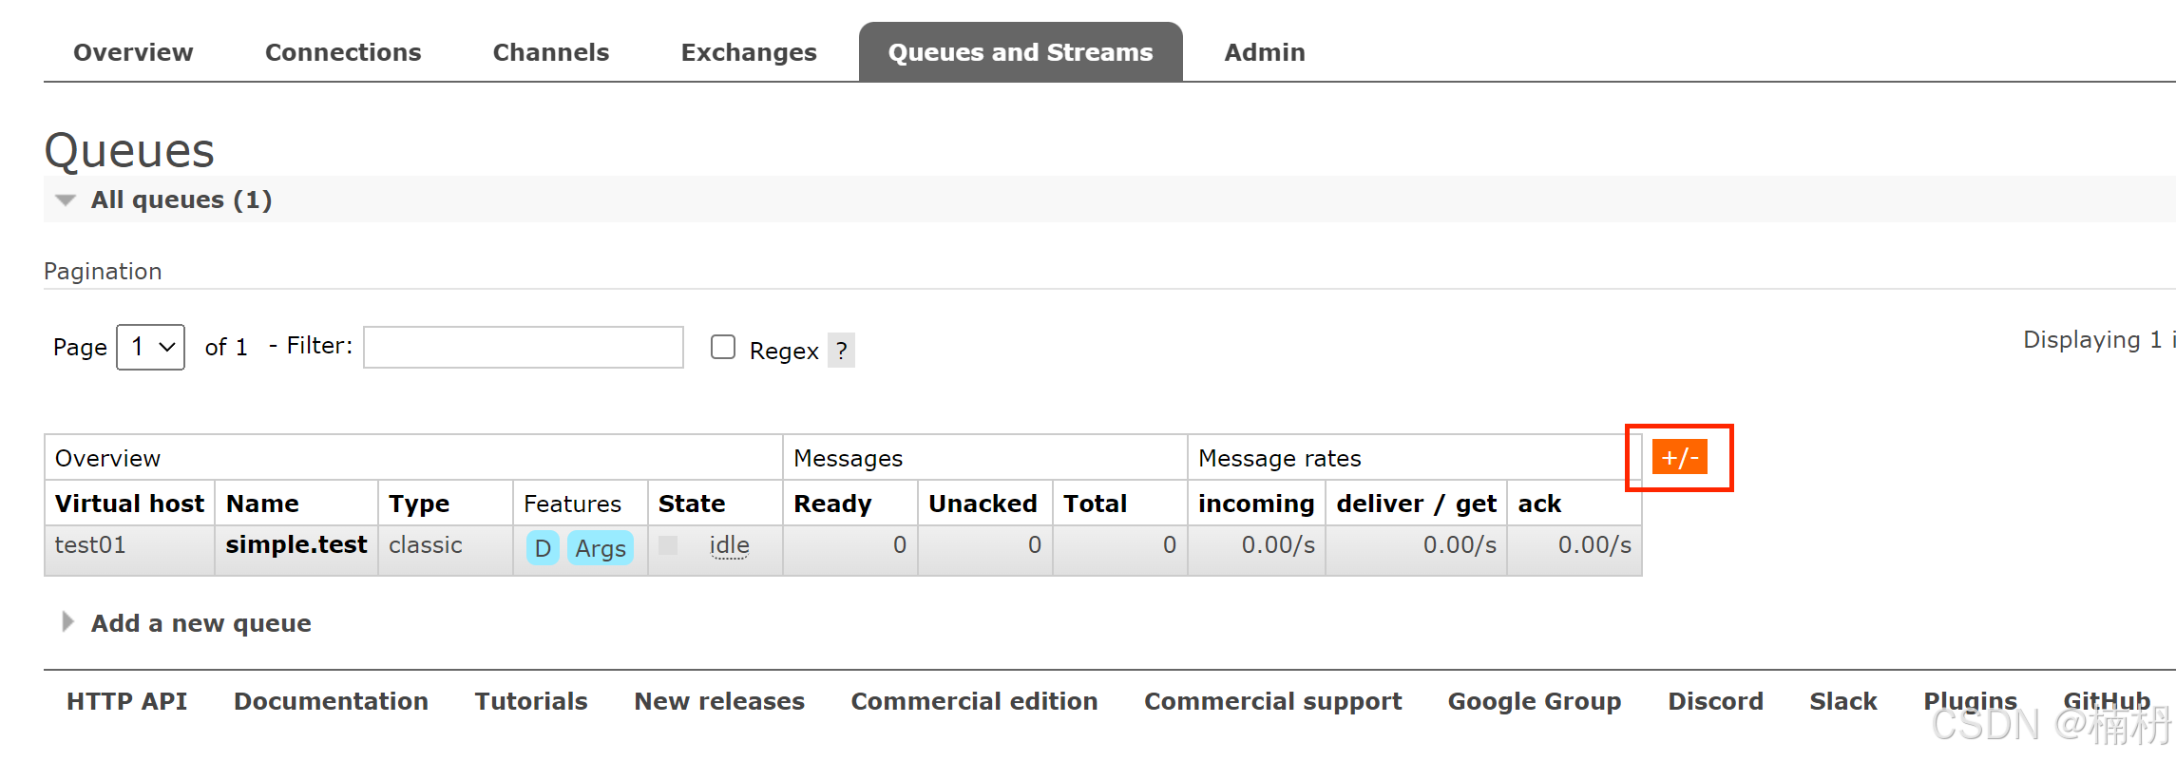Sort by Type column header

point(419,504)
